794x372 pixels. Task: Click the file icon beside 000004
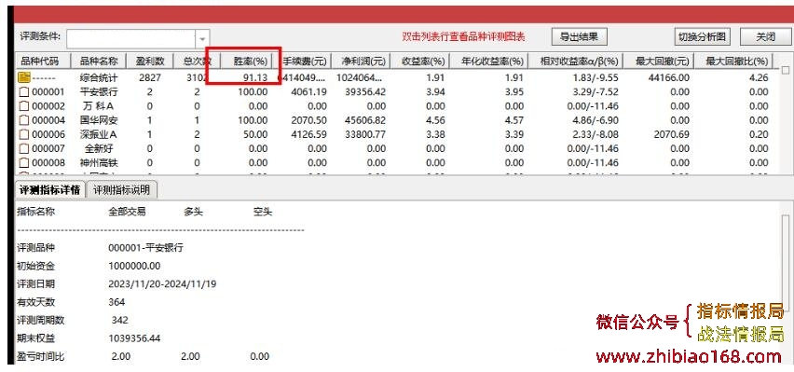24,120
